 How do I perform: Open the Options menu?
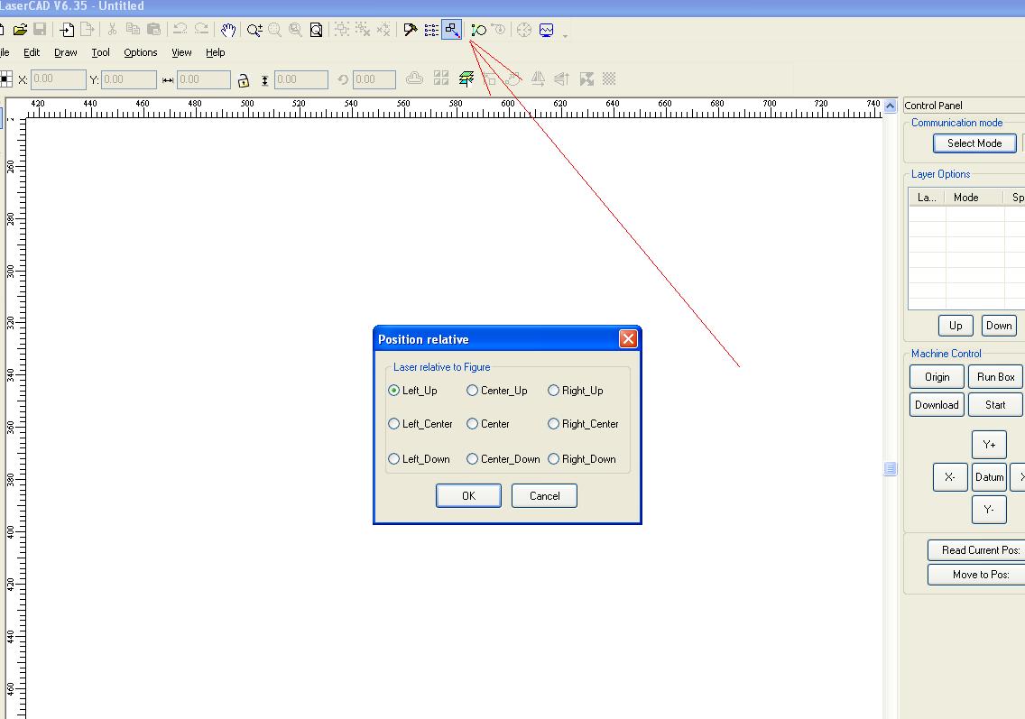(140, 52)
